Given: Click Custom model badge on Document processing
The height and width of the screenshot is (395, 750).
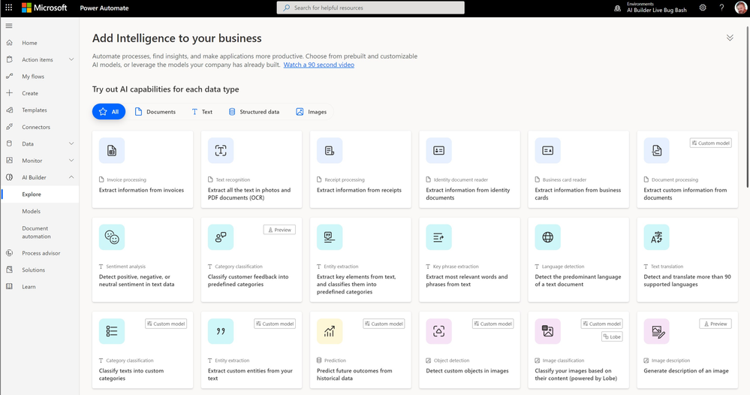Looking at the screenshot, I should pos(710,143).
